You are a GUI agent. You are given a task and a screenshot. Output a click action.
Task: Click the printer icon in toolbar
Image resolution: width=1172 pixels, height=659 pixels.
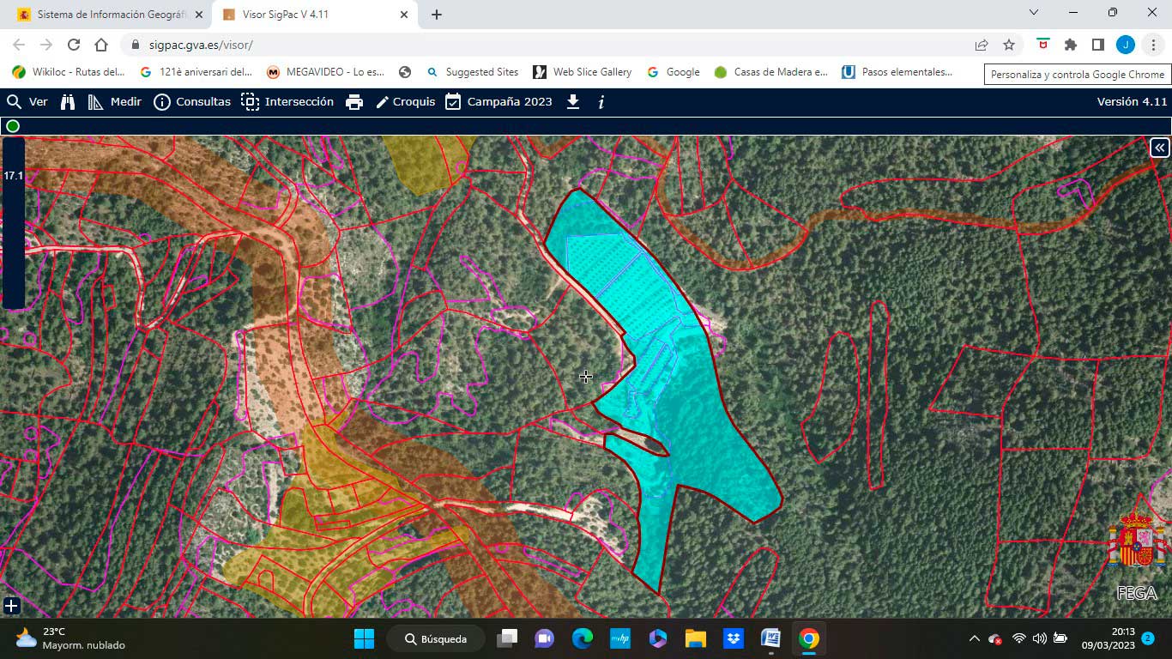click(354, 102)
